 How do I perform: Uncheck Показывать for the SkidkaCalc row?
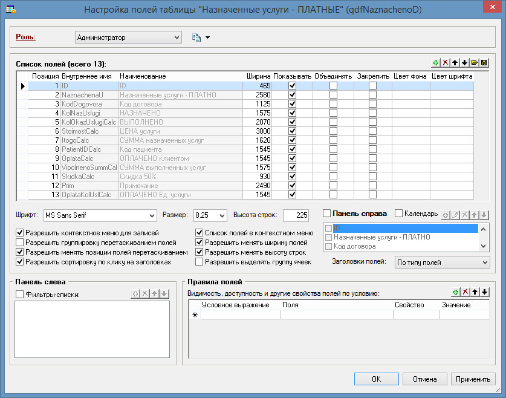pos(293,176)
